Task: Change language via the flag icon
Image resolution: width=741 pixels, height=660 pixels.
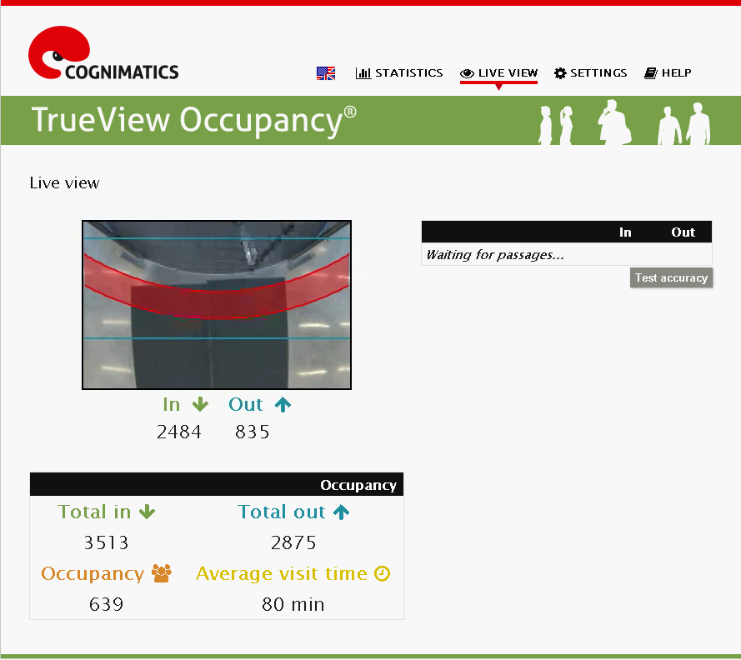Action: point(326,73)
